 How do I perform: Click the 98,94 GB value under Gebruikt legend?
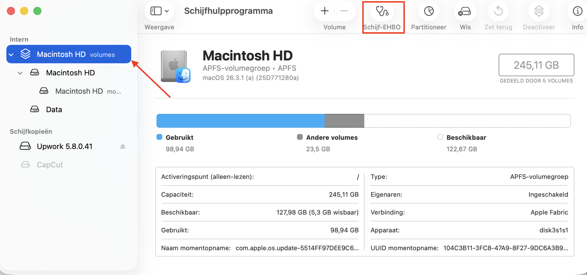point(180,149)
